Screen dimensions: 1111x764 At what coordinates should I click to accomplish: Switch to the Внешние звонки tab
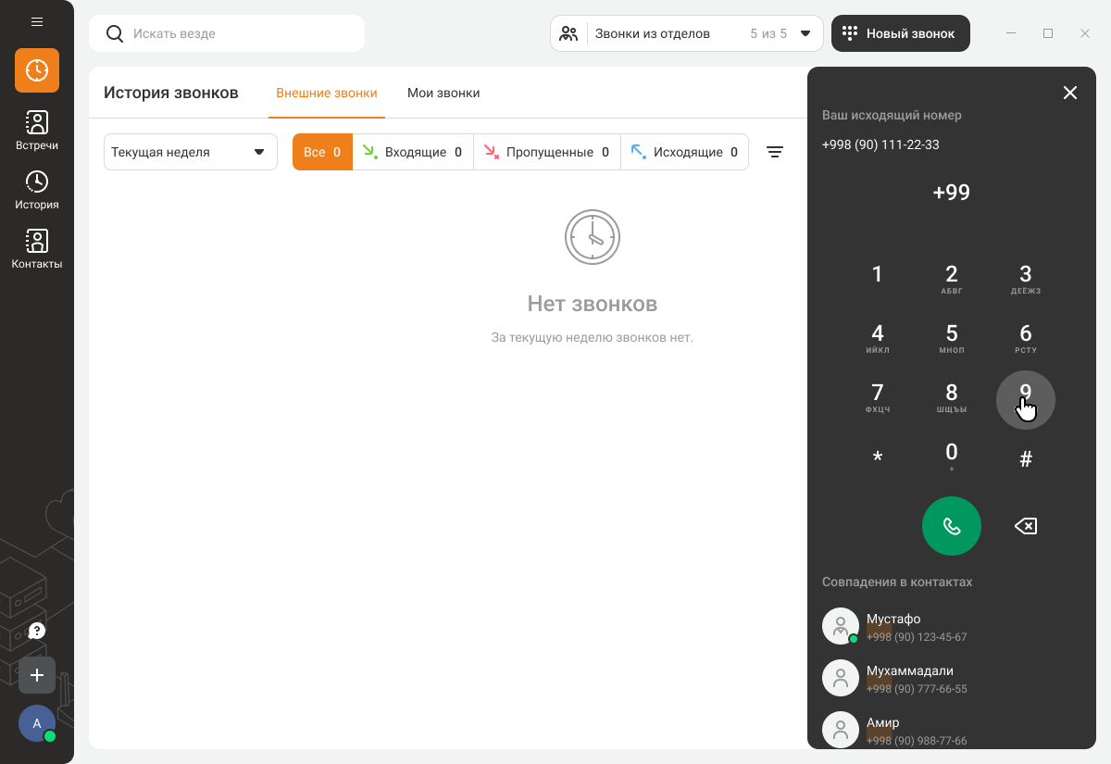click(x=327, y=93)
